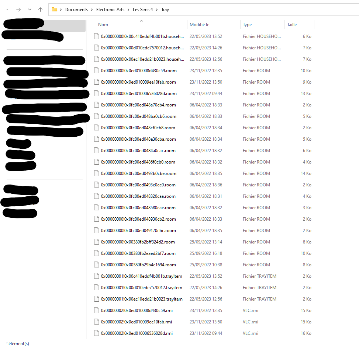Screen dimensions: 359x347
Task: Click the up arrow to open Les Sims 4
Action: click(x=40, y=9)
